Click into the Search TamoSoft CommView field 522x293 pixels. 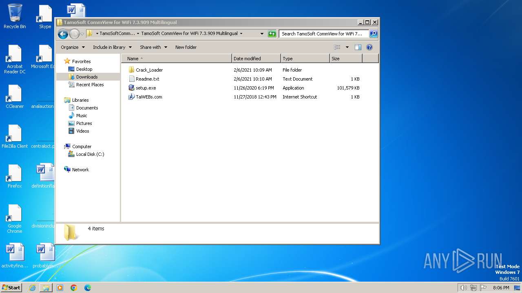click(x=324, y=34)
